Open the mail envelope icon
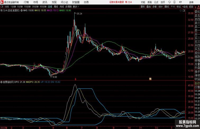The image size is (200, 129). pos(180,2)
